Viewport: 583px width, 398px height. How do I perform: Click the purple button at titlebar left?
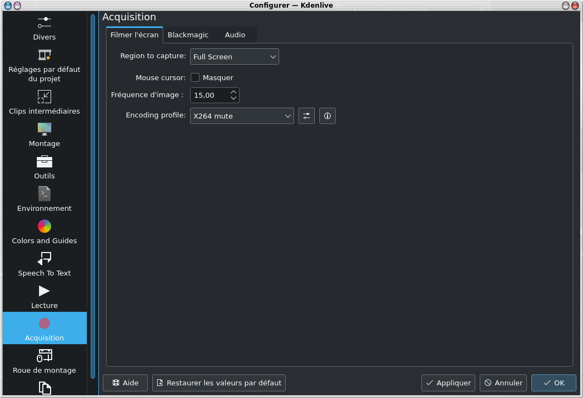click(x=17, y=5)
